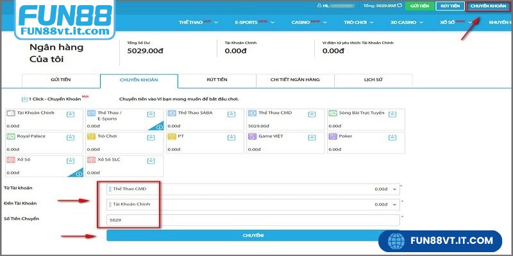Select the PT wallet card
This screenshot has height=256, width=513.
click(x=205, y=143)
